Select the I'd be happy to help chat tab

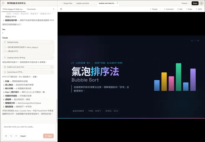pyautogui.click(x=13, y=9)
